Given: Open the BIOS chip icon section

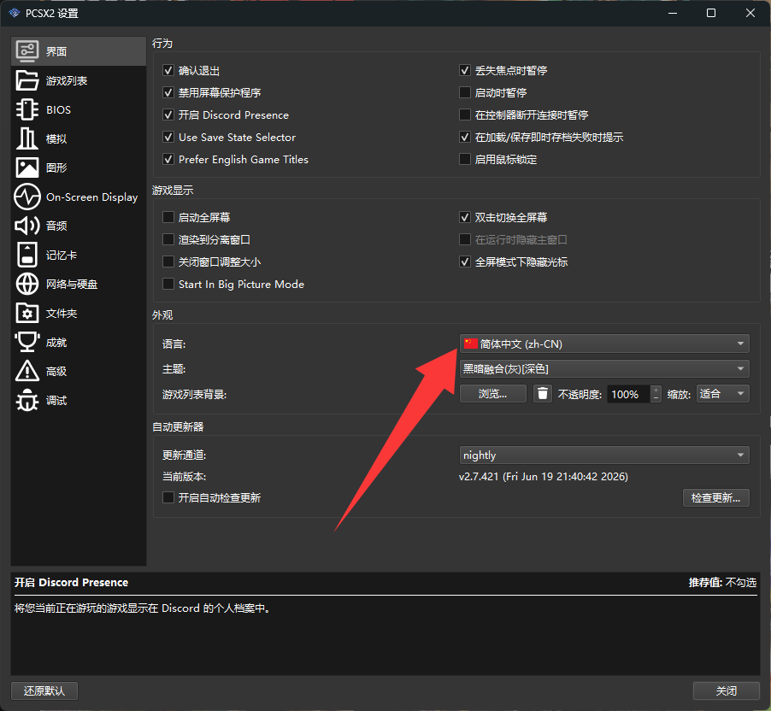Looking at the screenshot, I should tap(27, 109).
